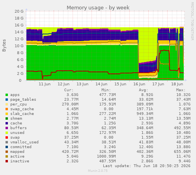
Task: Click the apps green legend swatch
Action: point(7,95)
